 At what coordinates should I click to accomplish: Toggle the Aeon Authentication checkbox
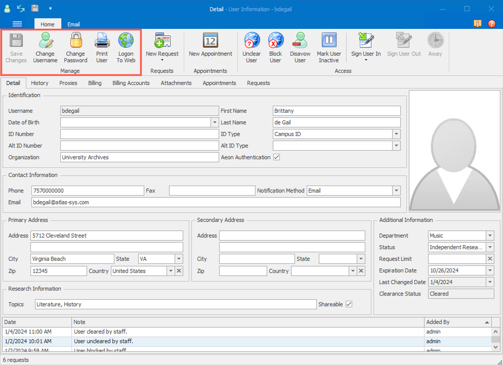click(x=277, y=157)
